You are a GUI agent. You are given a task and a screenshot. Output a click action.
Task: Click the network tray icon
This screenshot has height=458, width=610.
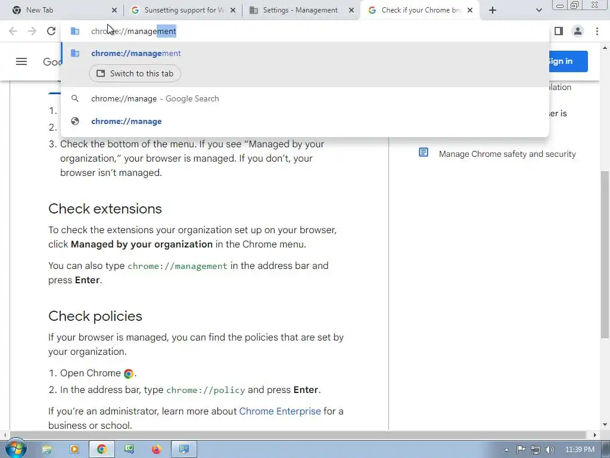tap(536, 450)
